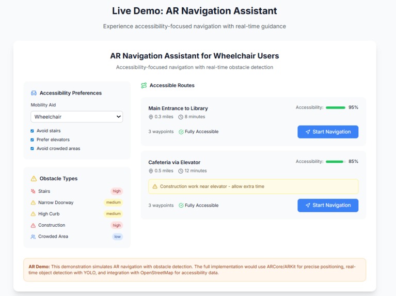Image resolution: width=396 pixels, height=296 pixels.
Task: Click the location pin icon beside 0.3 miles
Action: [x=151, y=117]
